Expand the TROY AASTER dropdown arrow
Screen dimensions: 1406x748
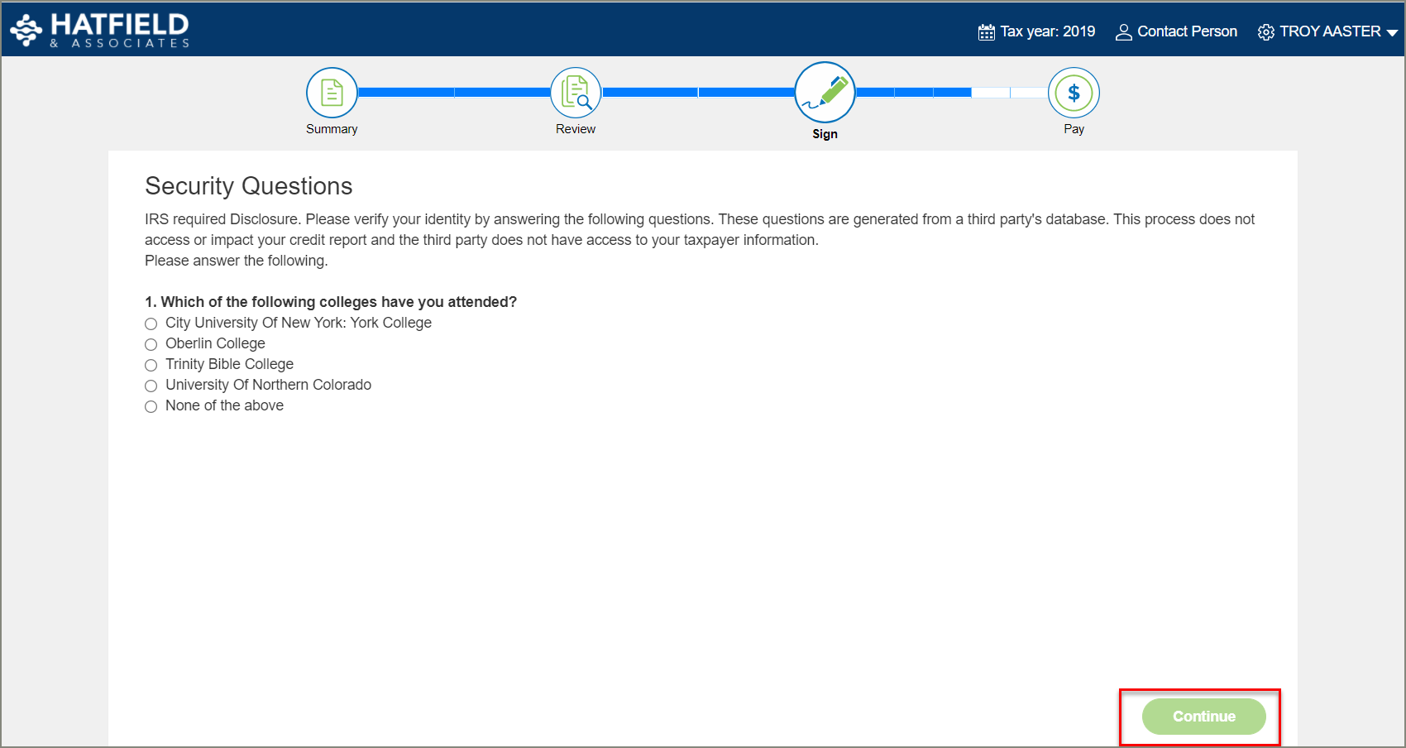[x=1392, y=33]
